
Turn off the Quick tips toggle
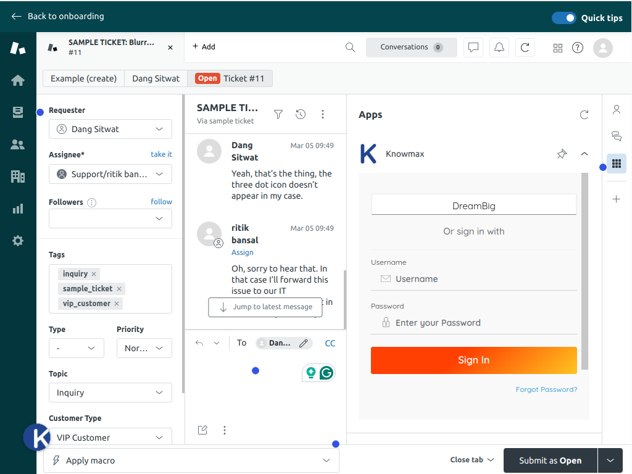563,18
